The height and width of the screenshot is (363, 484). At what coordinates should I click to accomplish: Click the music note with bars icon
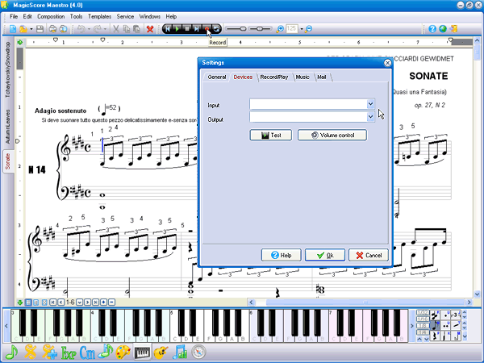180,353
